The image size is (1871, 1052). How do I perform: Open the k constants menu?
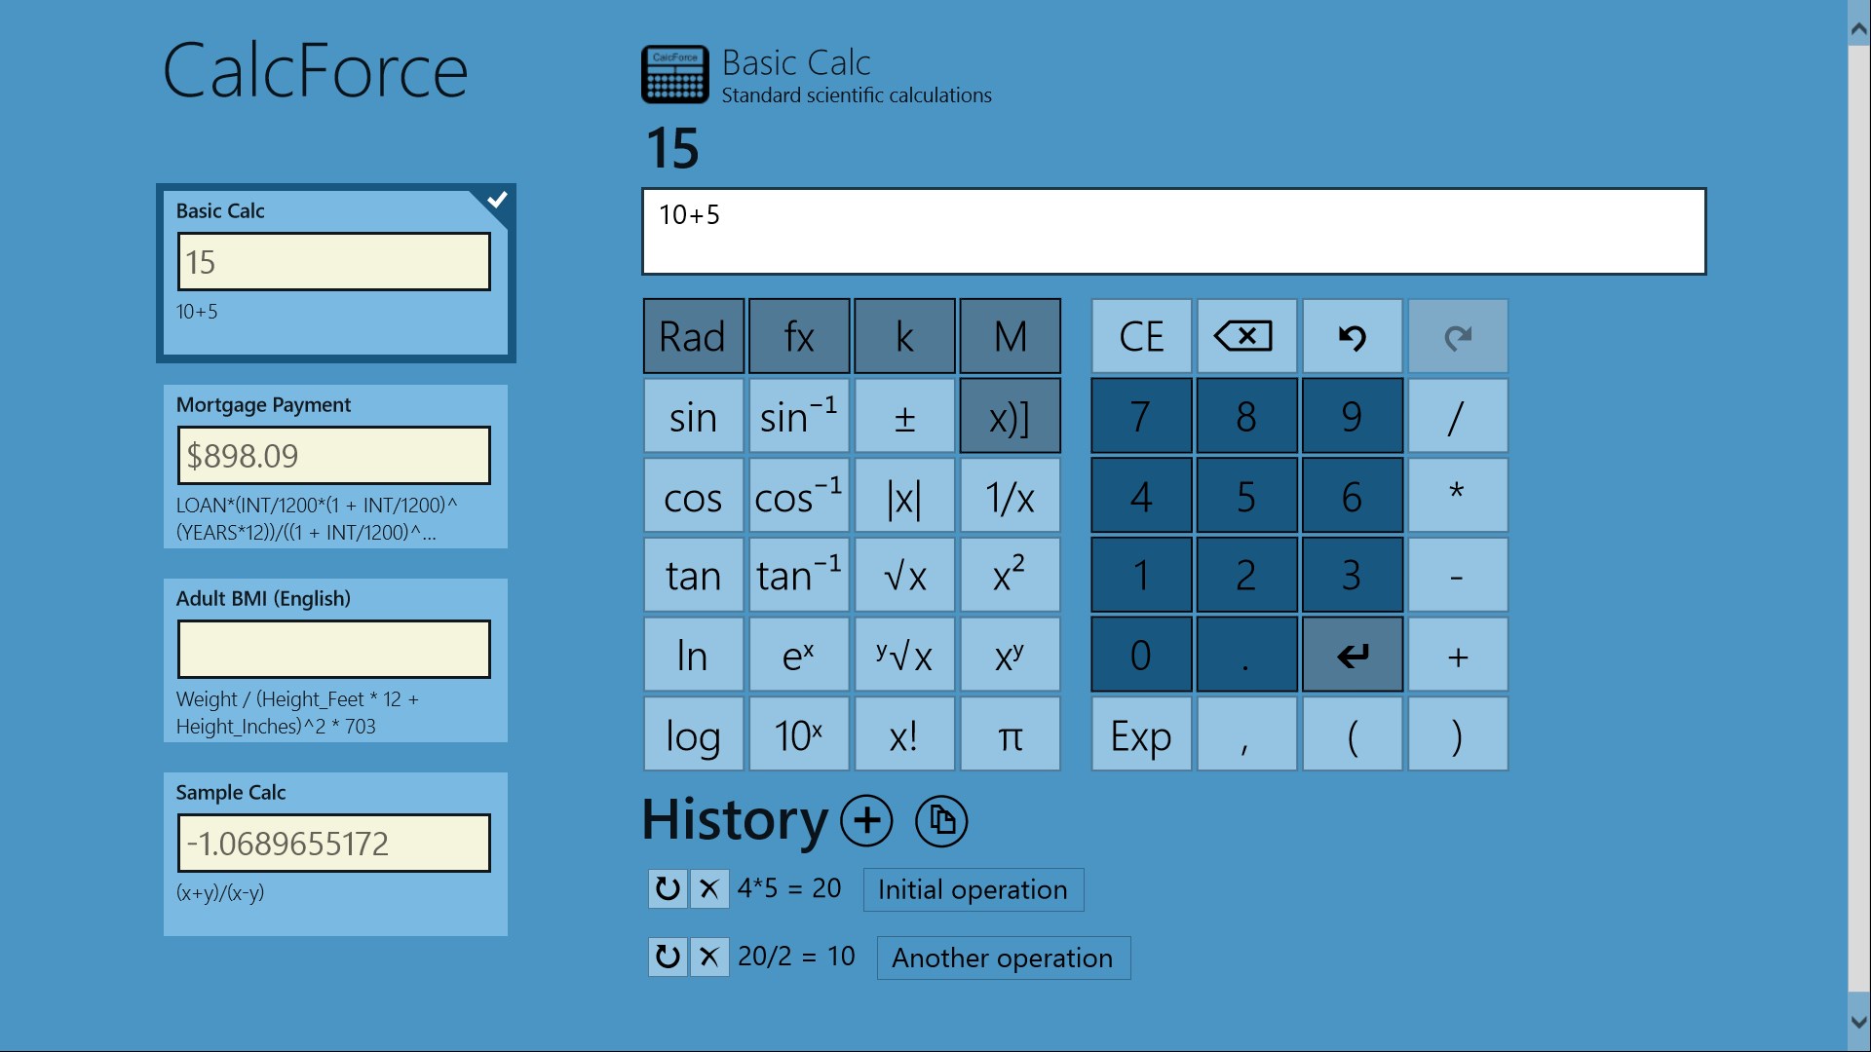click(904, 337)
